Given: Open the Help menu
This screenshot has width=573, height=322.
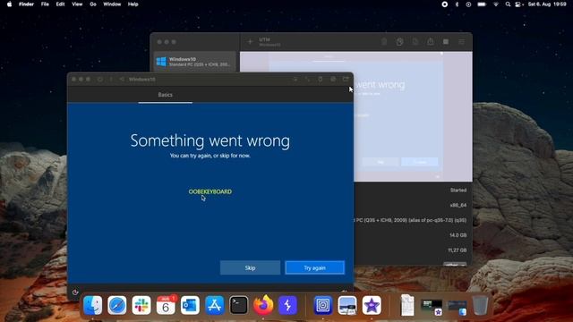Looking at the screenshot, I should [133, 4].
